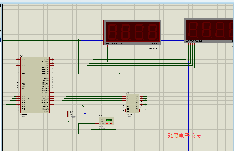
Task: Click the 1234 label on left display
Action: click(154, 43)
